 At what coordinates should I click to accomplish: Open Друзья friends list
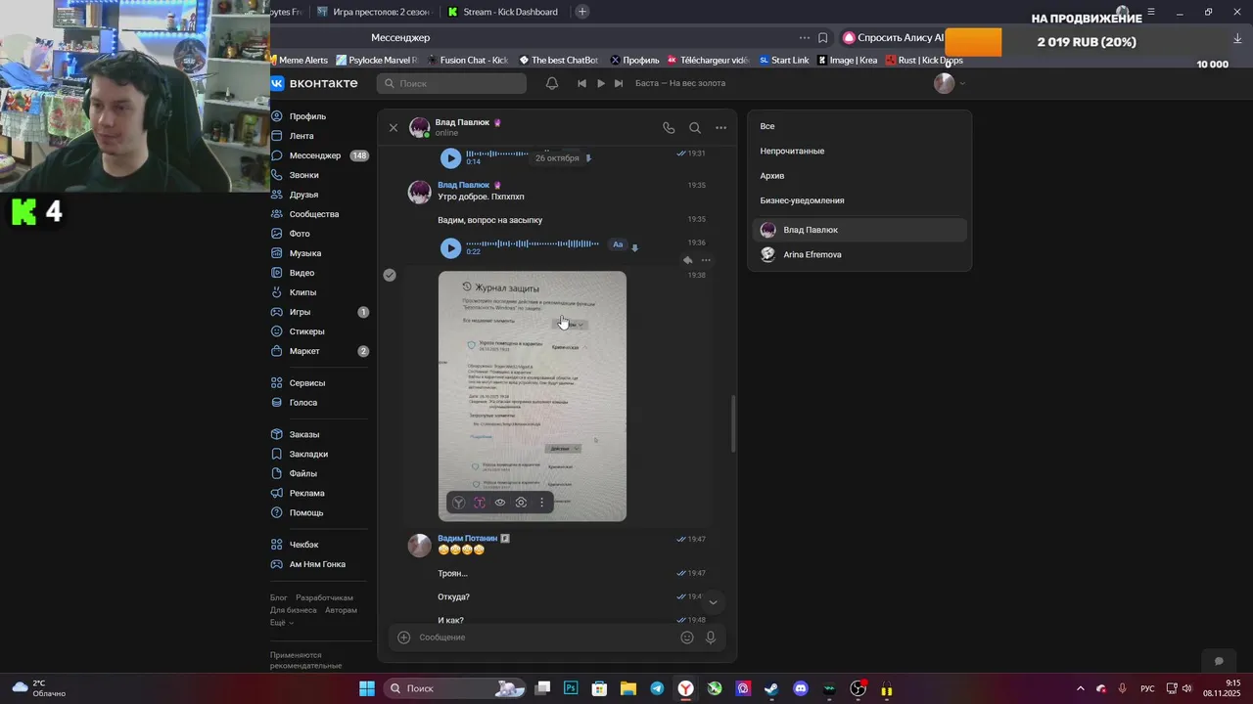[x=303, y=195]
